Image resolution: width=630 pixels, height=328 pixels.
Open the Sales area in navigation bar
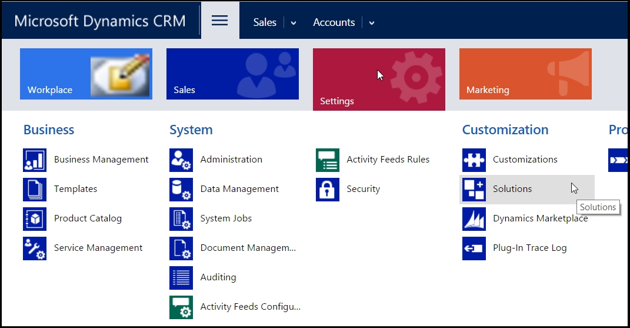point(265,22)
